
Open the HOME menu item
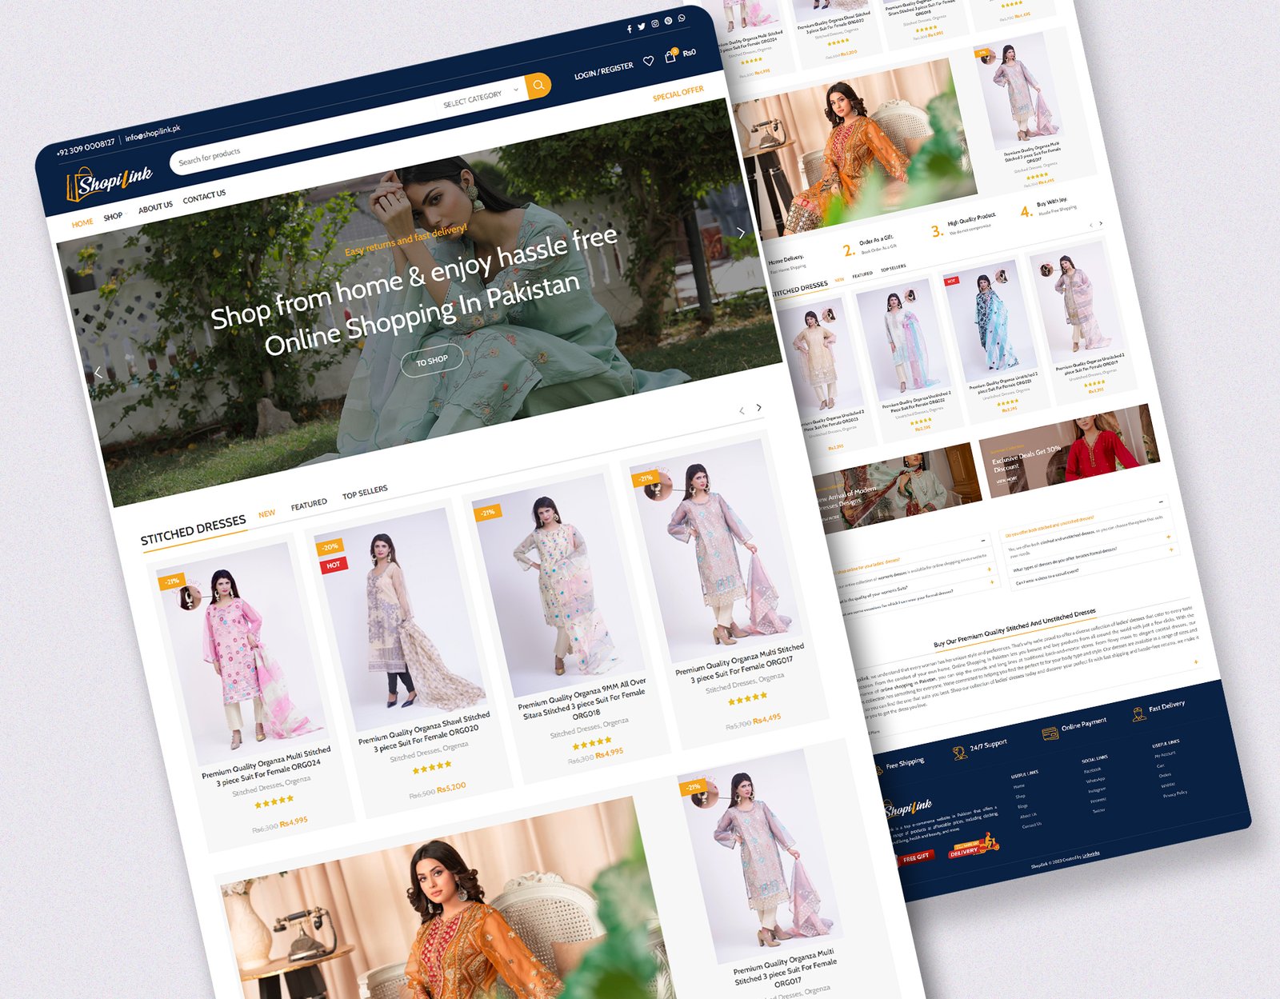(82, 223)
